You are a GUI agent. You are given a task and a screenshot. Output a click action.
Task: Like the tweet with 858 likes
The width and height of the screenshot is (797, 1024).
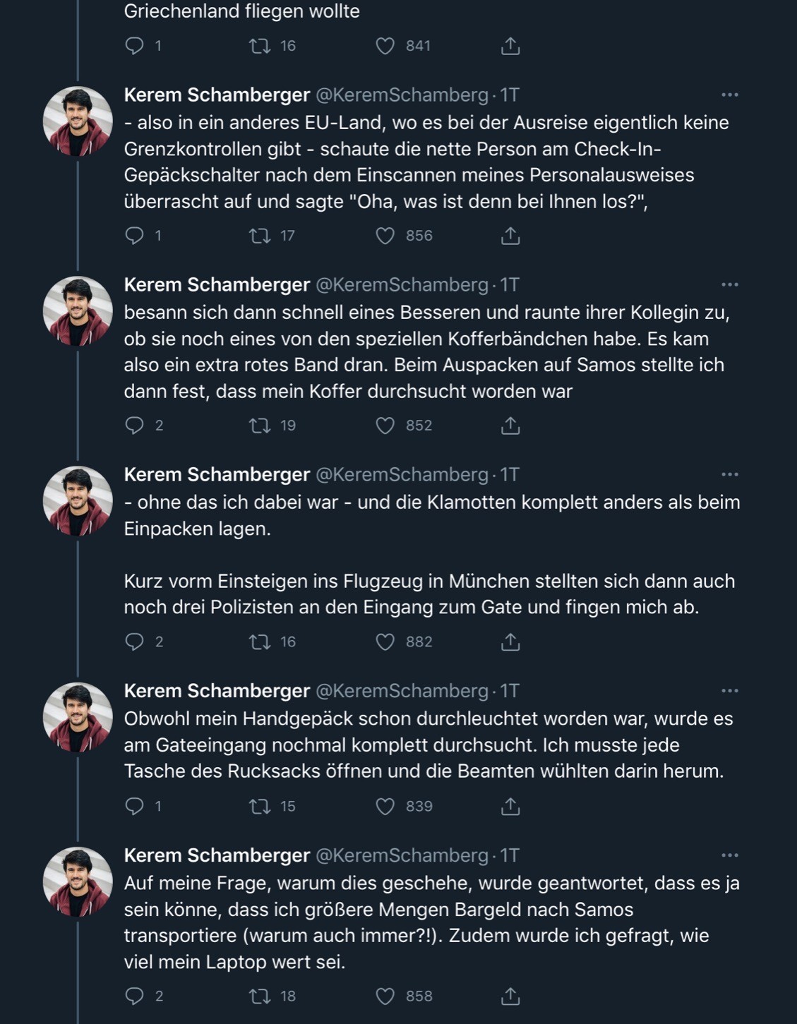tap(385, 996)
